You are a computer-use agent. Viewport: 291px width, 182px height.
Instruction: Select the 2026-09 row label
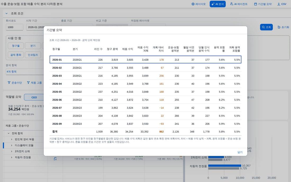pos(57,124)
